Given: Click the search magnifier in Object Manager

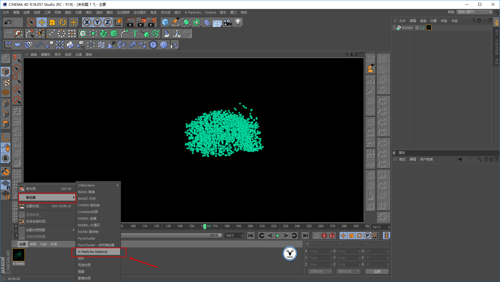Looking at the screenshot, I should [474, 20].
